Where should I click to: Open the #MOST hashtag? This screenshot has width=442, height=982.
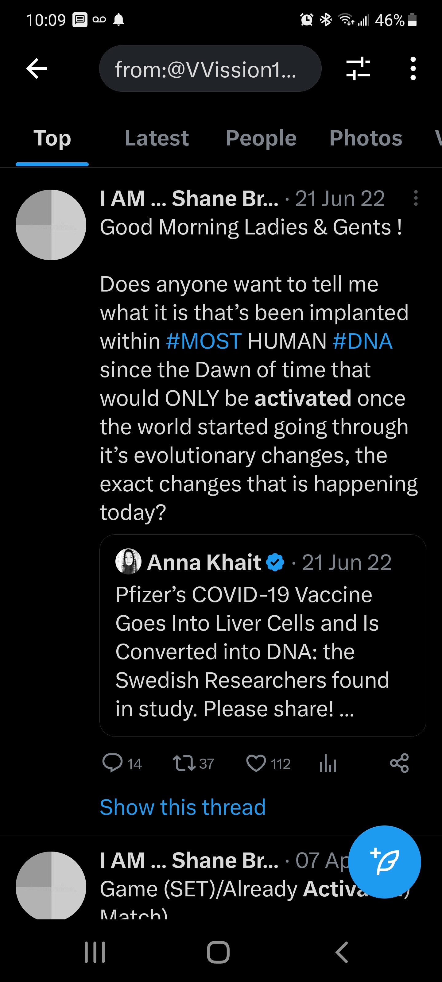[204, 341]
